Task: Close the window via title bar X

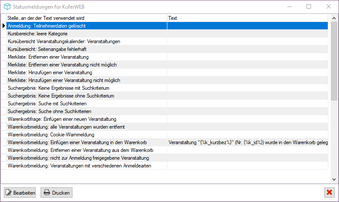Action: 329,6
